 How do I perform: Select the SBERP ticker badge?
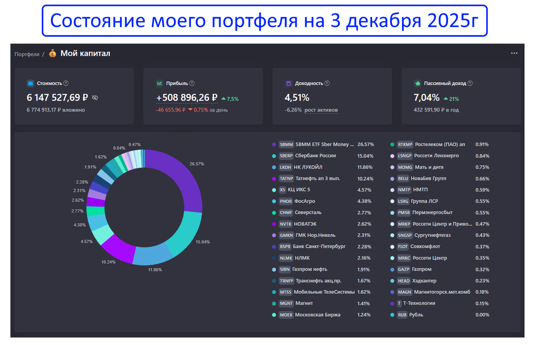pyautogui.click(x=286, y=156)
